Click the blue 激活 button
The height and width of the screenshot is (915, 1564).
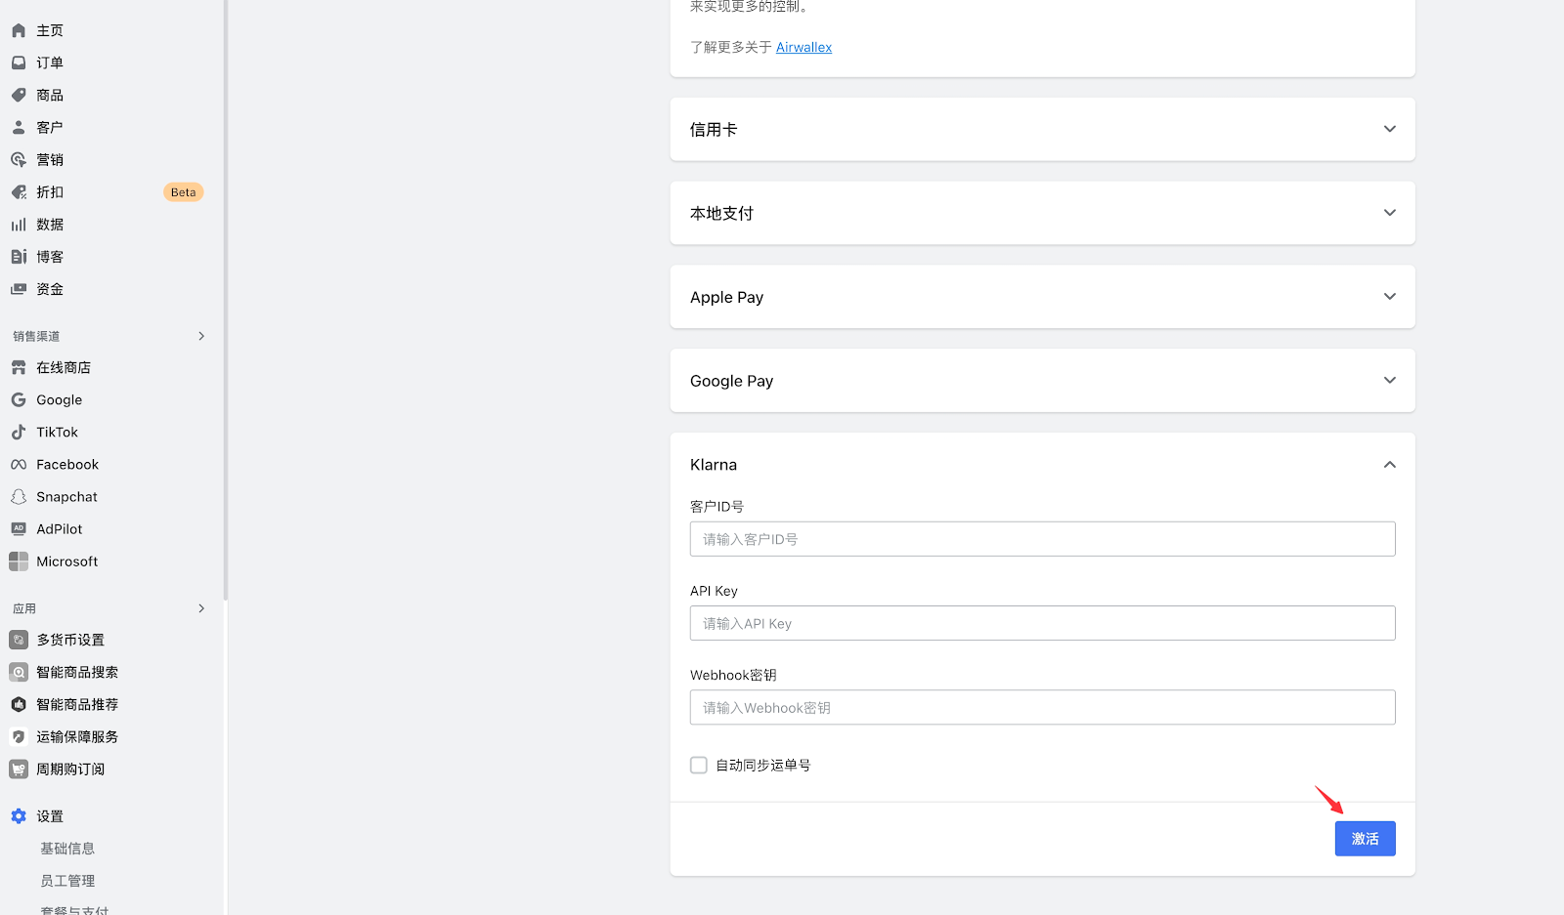1365,839
